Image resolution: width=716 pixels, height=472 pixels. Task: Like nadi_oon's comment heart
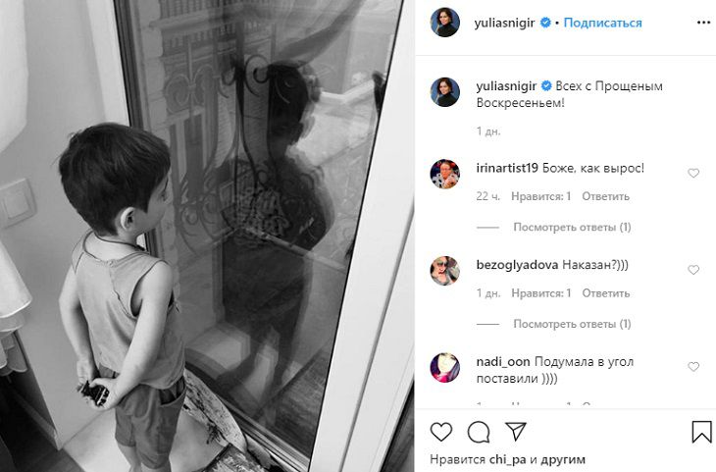point(693,367)
